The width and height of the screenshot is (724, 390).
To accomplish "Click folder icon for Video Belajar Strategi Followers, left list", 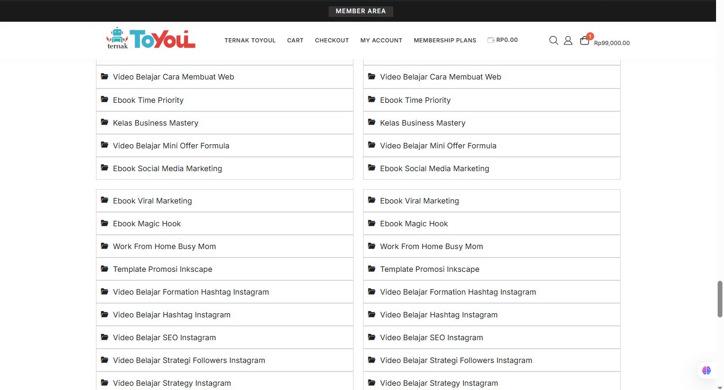I will (x=104, y=359).
